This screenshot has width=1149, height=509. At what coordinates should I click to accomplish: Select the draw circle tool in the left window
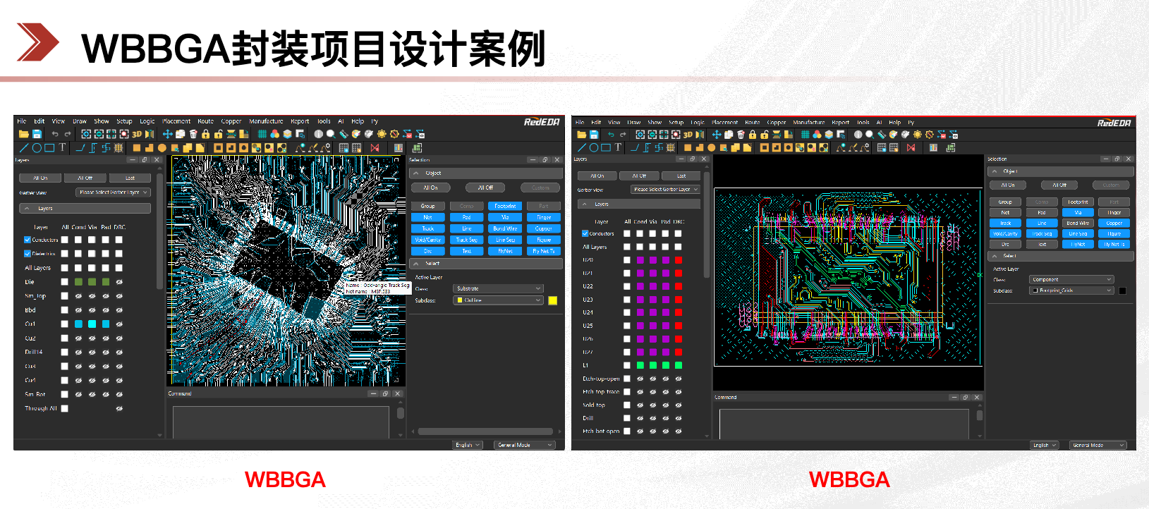37,148
